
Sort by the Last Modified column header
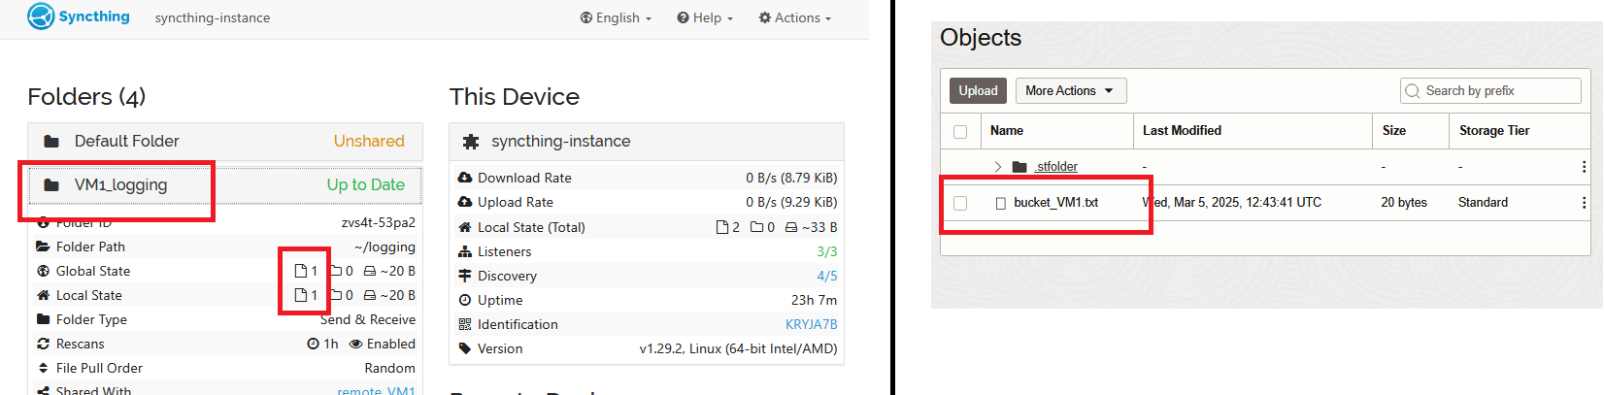[x=1182, y=130]
